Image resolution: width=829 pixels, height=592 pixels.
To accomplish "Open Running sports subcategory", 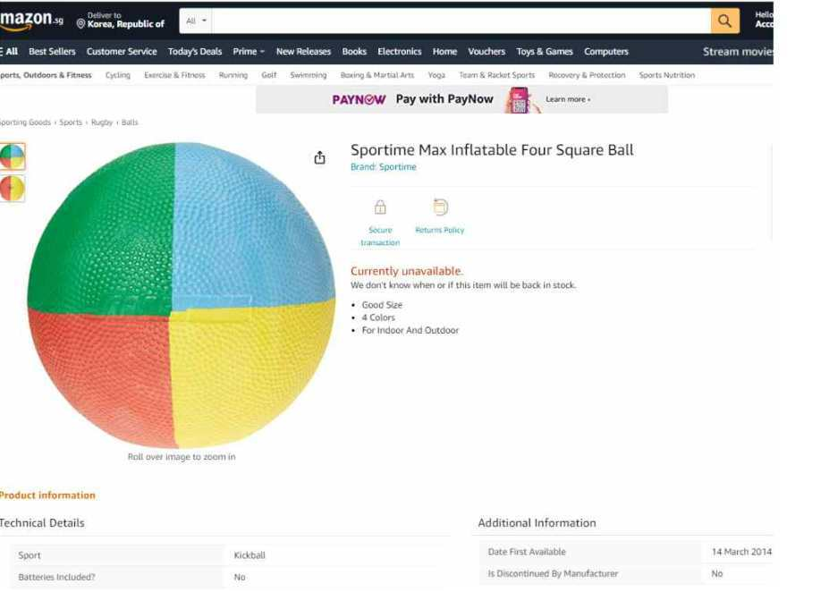I will click(x=233, y=75).
